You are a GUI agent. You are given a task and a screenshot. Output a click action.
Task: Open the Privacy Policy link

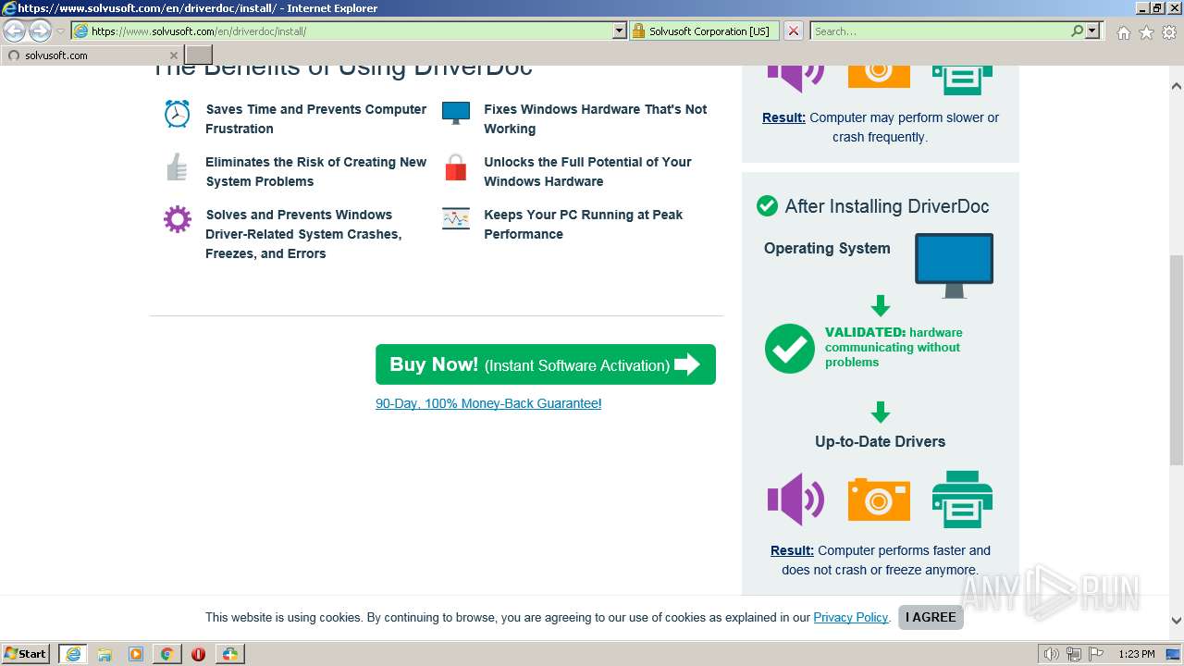[851, 617]
